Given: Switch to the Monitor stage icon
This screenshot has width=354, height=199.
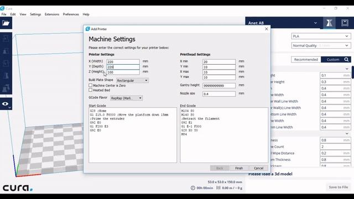Looking at the screenshot, I should point(345,23).
